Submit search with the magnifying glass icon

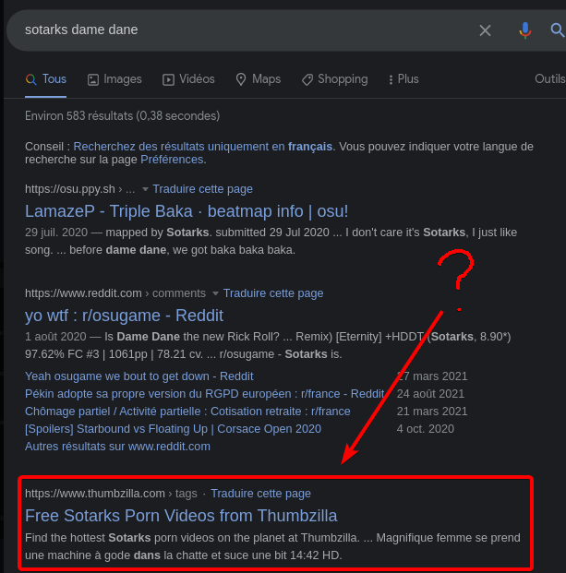[x=557, y=30]
